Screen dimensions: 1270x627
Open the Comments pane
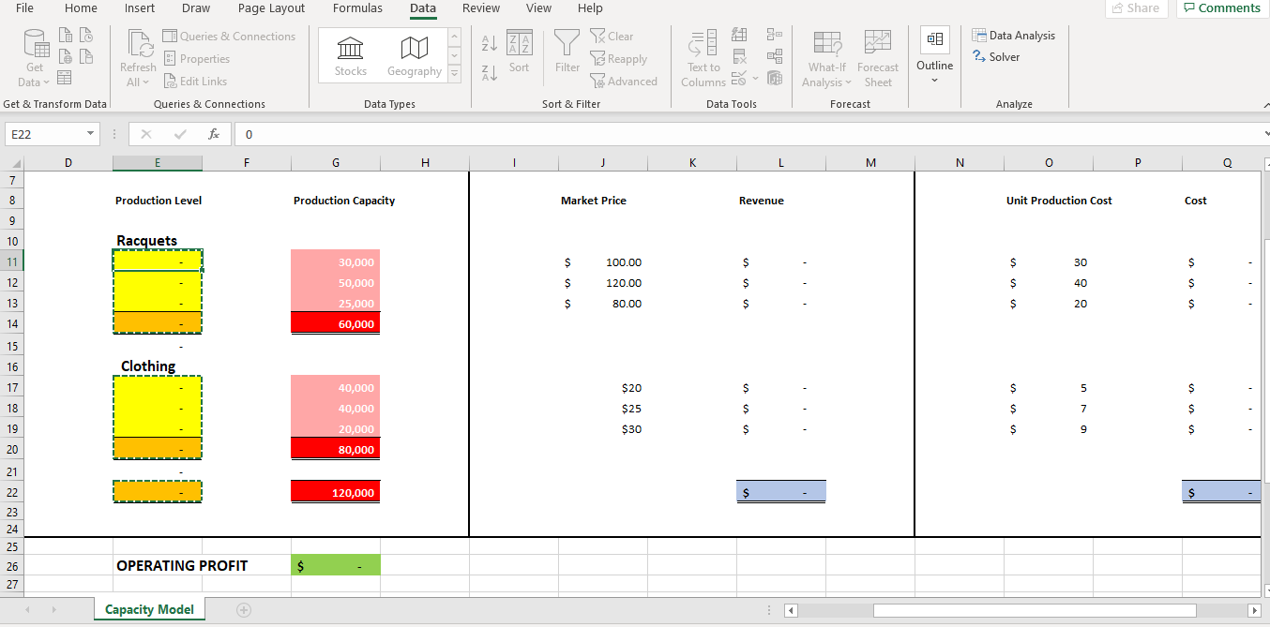click(x=1220, y=7)
